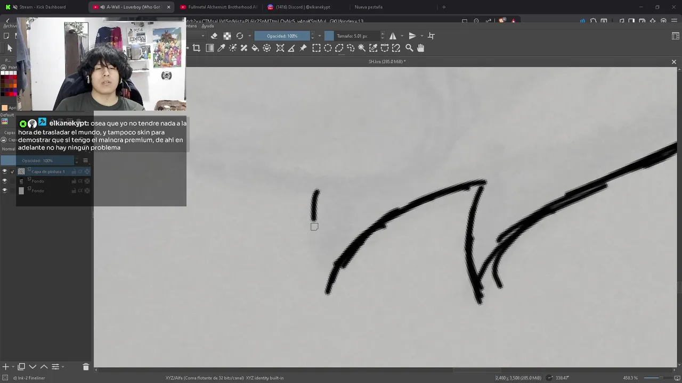Image resolution: width=682 pixels, height=383 pixels.
Task: Adjust the top toolbar Opacidad 100% slider
Action: (282, 36)
